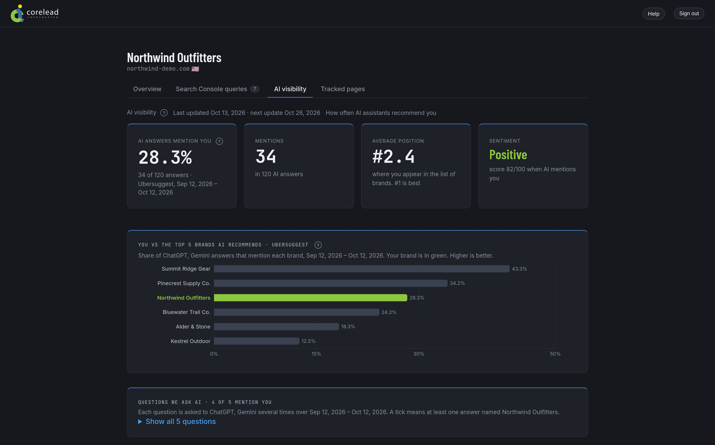This screenshot has width=715, height=445.
Task: Click the 12.5% bar value label
Action: pos(308,341)
